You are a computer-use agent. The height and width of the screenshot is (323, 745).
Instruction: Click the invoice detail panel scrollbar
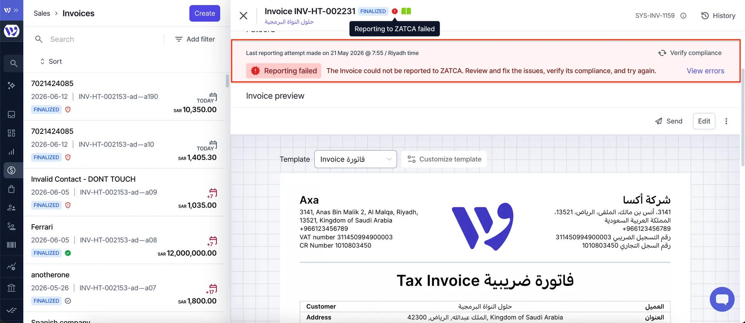743,117
